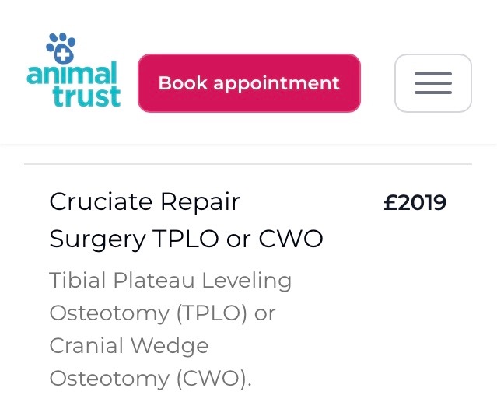
Task: Click the medical cross inside the paw logo
Action: tap(61, 54)
